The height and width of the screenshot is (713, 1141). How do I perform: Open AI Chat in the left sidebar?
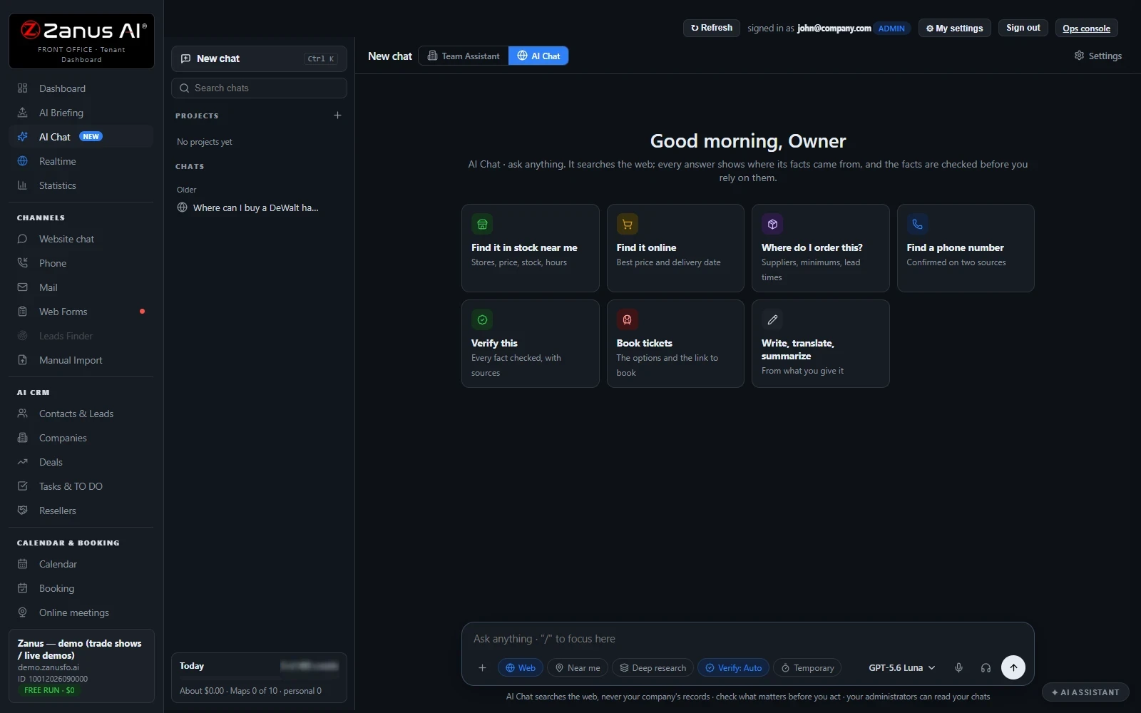point(81,137)
